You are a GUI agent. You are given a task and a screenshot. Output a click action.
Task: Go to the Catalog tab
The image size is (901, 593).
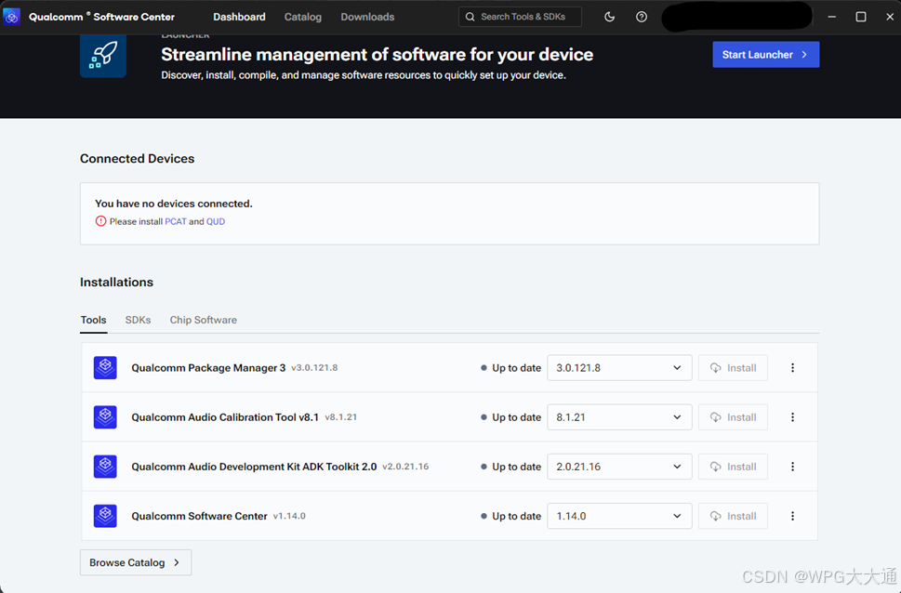tap(303, 17)
